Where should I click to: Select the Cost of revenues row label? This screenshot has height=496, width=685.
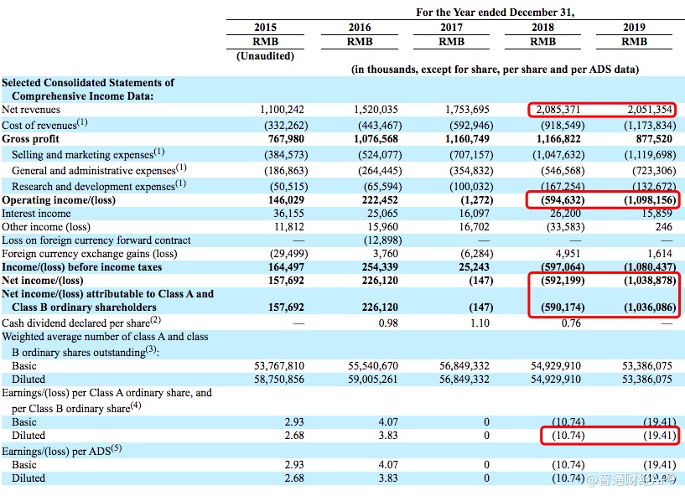coord(44,125)
